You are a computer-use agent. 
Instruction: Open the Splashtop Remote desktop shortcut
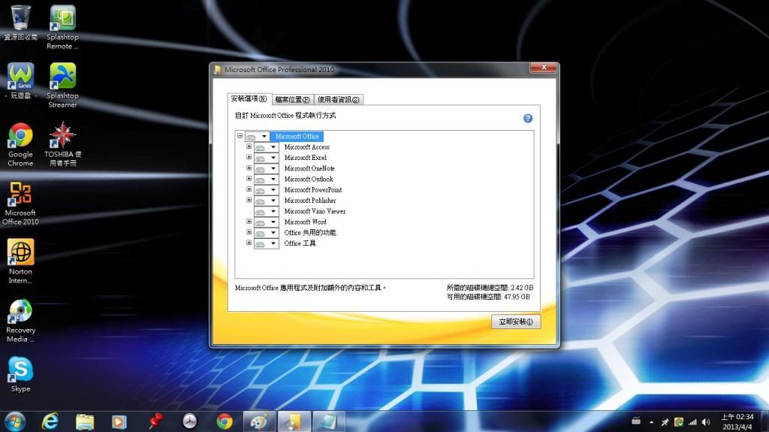coord(62,27)
